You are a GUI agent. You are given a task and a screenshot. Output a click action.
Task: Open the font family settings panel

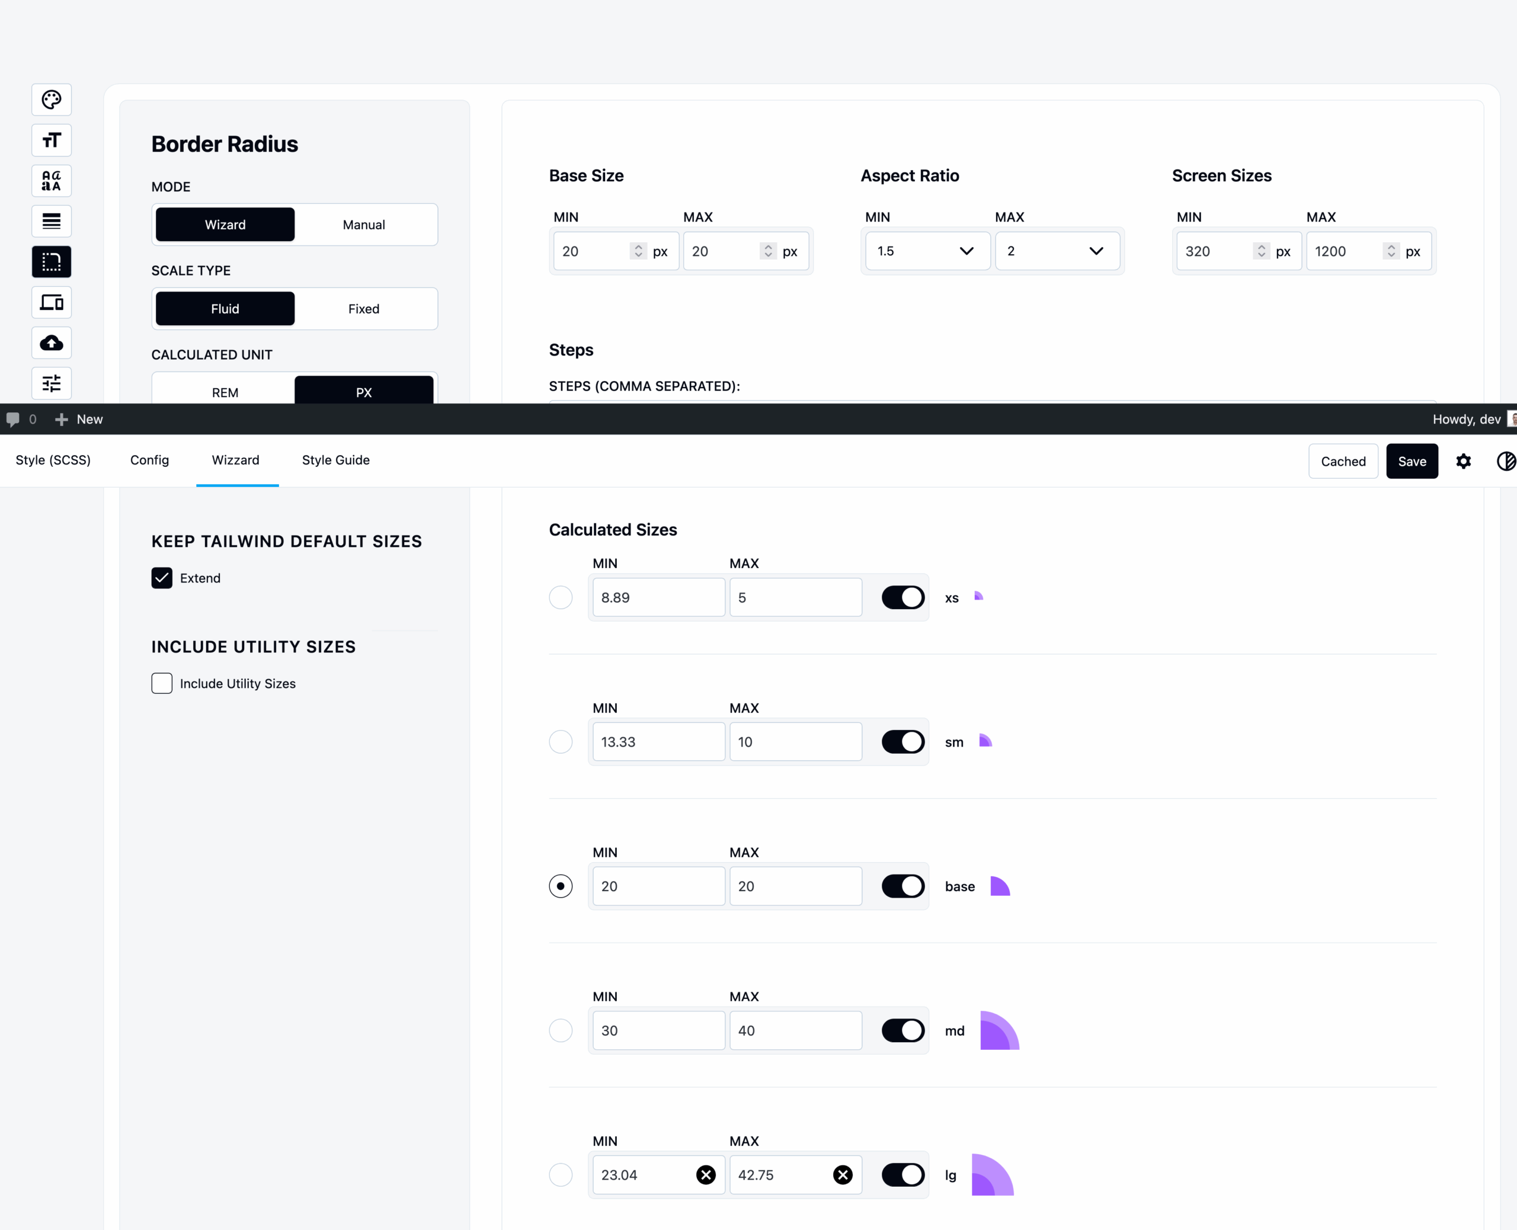click(x=51, y=181)
